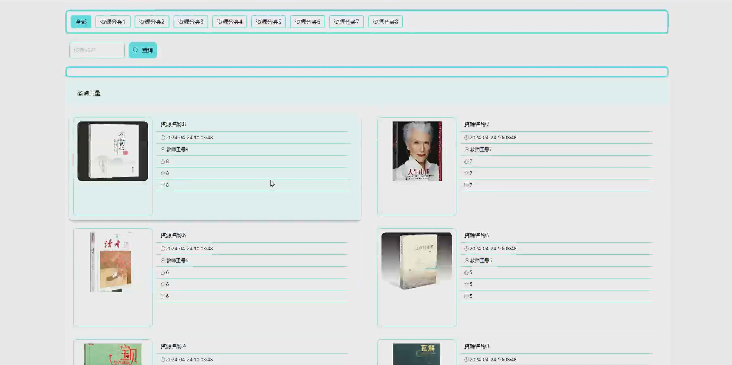Click the teacher user icon of 资源名称5
The image size is (732, 365).
click(x=466, y=260)
